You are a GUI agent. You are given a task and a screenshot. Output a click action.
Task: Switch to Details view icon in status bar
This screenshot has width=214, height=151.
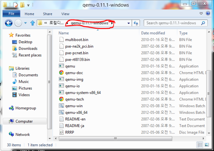point(200,145)
